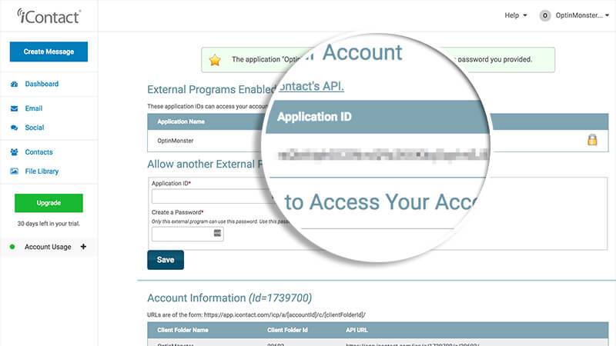This screenshot has height=346, width=616.
Task: Open the File Library
Action: coord(42,171)
